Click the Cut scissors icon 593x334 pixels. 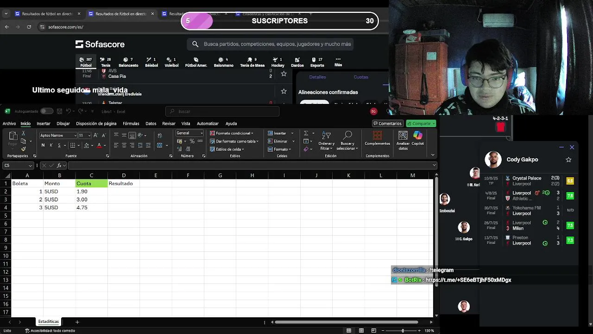(24, 134)
